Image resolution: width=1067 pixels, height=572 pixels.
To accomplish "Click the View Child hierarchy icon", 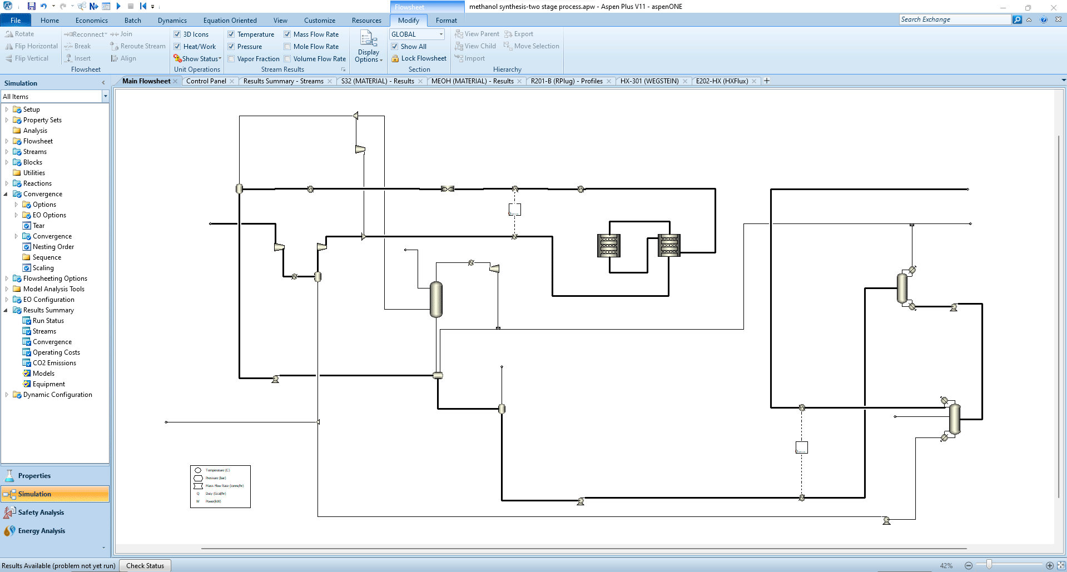I will [459, 46].
